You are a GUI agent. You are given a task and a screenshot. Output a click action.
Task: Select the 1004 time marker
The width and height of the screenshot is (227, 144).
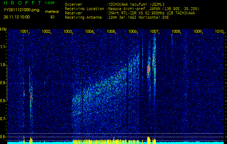coord(89,31)
